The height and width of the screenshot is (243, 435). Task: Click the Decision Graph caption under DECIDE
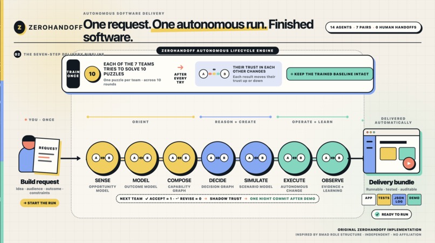point(218,187)
